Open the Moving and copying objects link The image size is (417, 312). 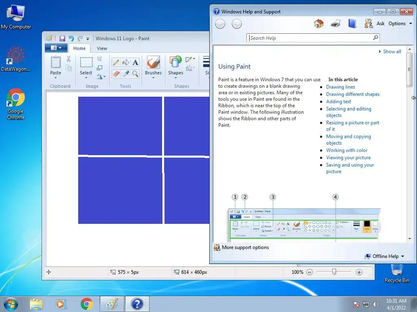coord(349,140)
